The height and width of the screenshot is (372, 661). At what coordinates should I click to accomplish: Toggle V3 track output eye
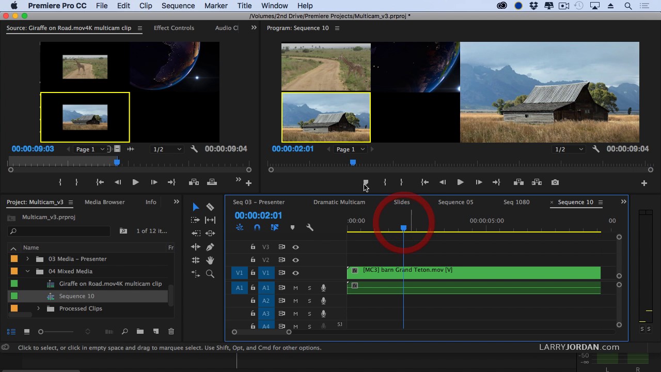pos(295,247)
